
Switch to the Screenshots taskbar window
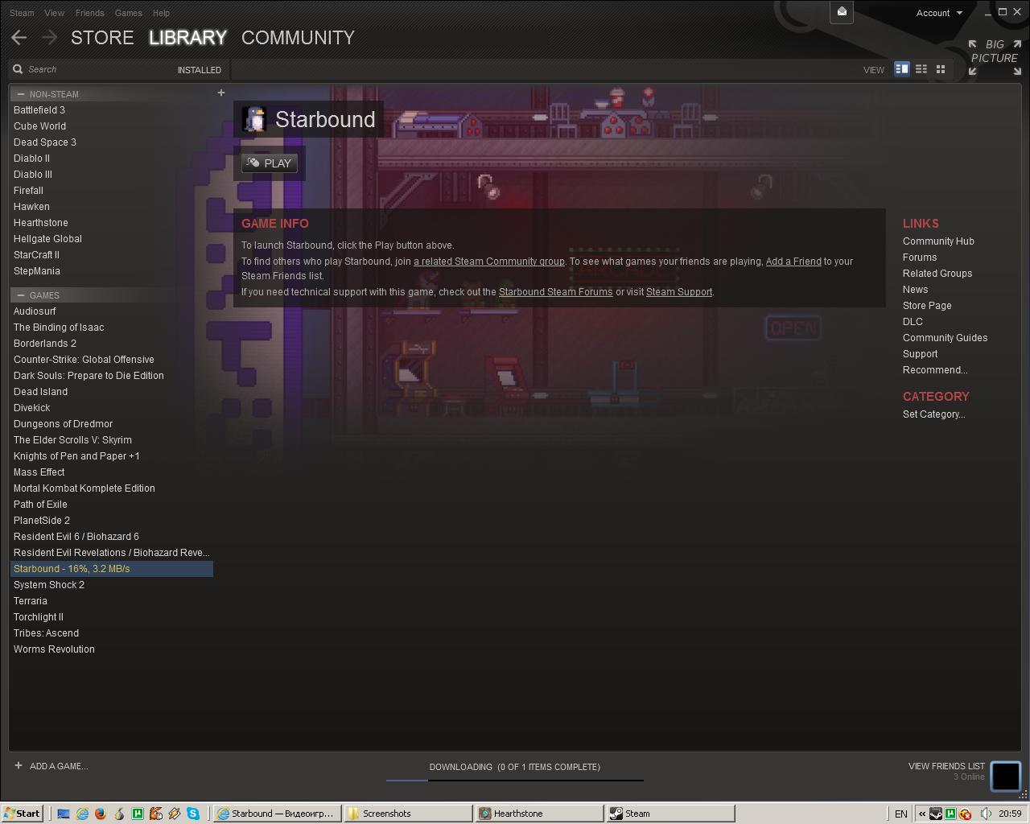[x=409, y=814]
